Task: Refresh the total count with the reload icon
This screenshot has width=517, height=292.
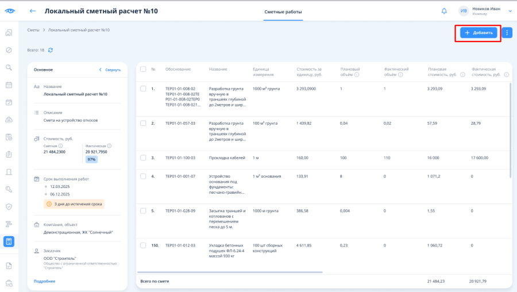Action: (51, 50)
